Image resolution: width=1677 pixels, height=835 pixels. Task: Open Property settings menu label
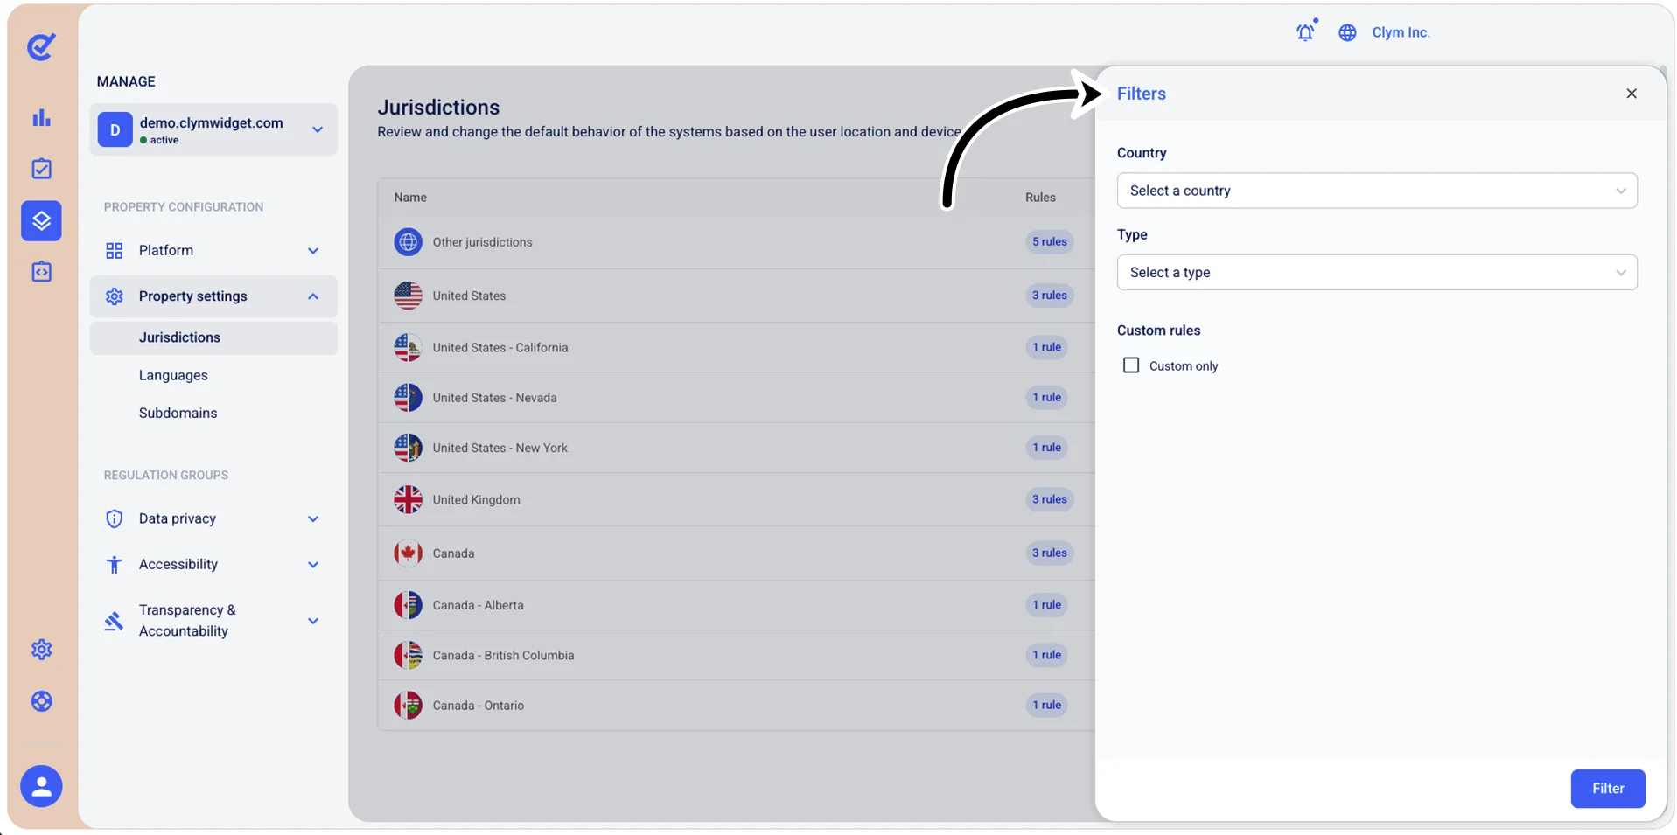click(x=192, y=296)
